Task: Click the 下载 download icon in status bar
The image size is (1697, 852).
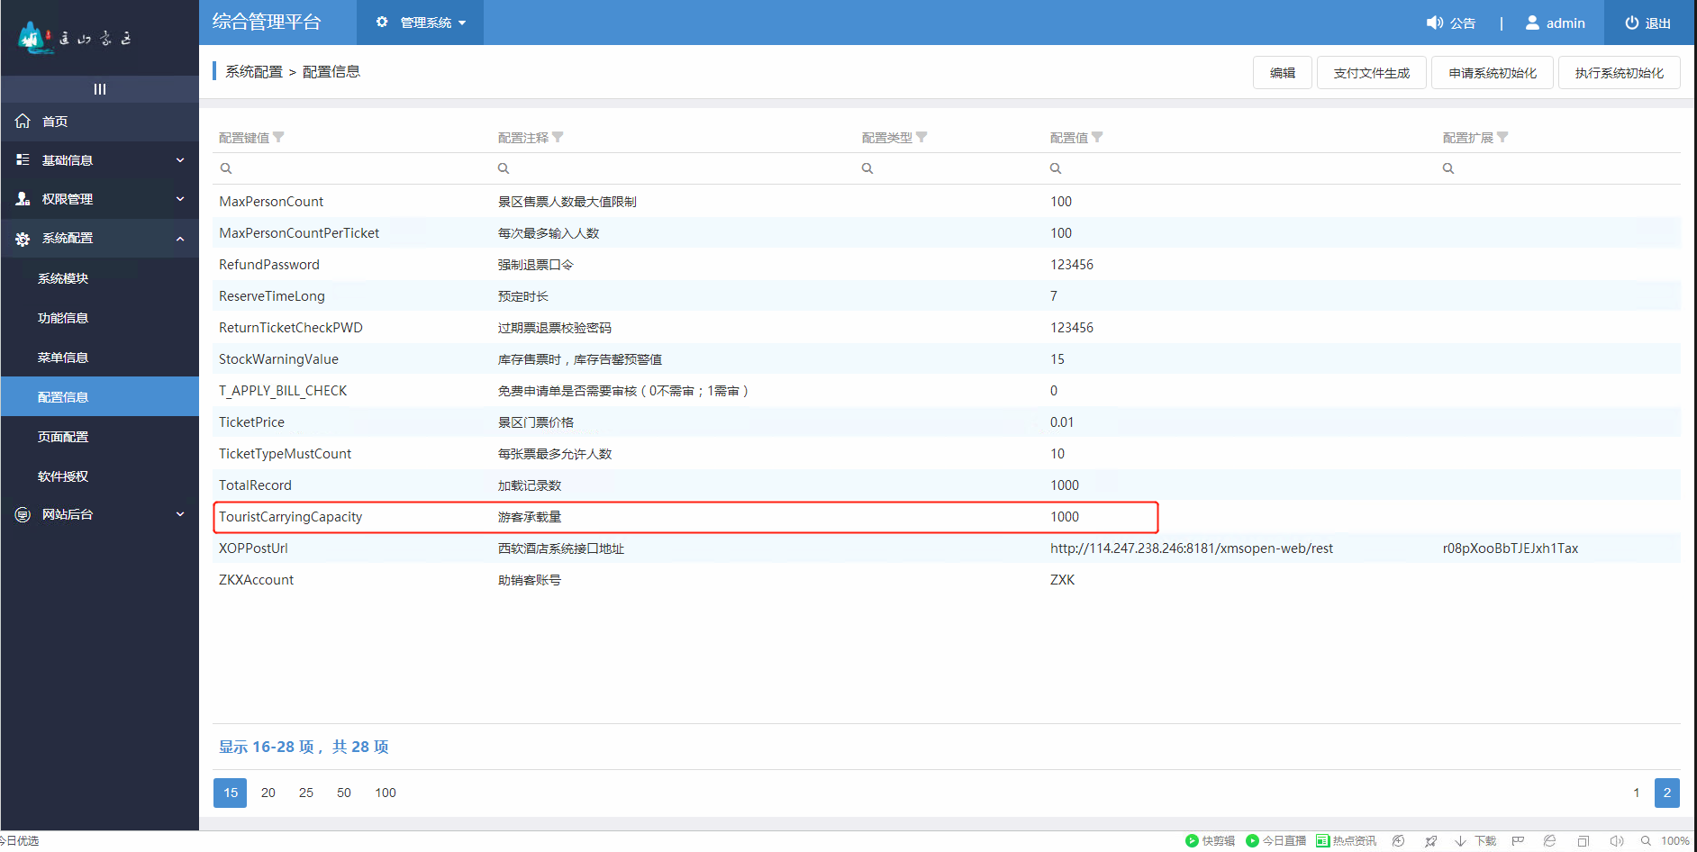Action: pos(1461,840)
